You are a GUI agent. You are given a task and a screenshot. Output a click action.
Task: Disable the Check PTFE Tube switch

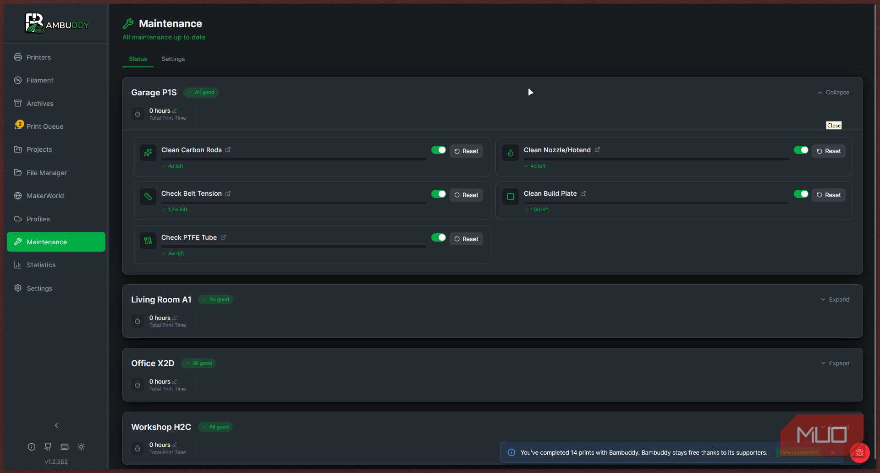pyautogui.click(x=439, y=237)
